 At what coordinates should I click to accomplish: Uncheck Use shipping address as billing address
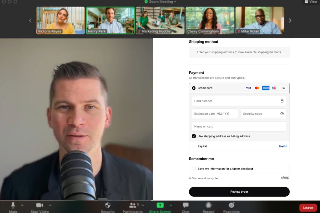pos(194,136)
